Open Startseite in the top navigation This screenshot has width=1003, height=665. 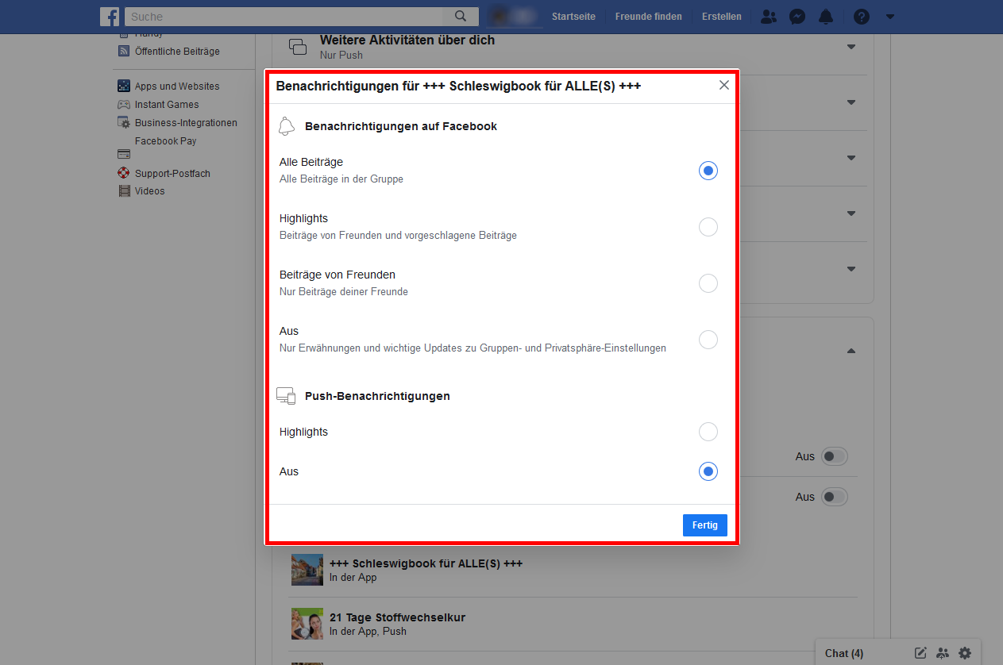pyautogui.click(x=573, y=16)
